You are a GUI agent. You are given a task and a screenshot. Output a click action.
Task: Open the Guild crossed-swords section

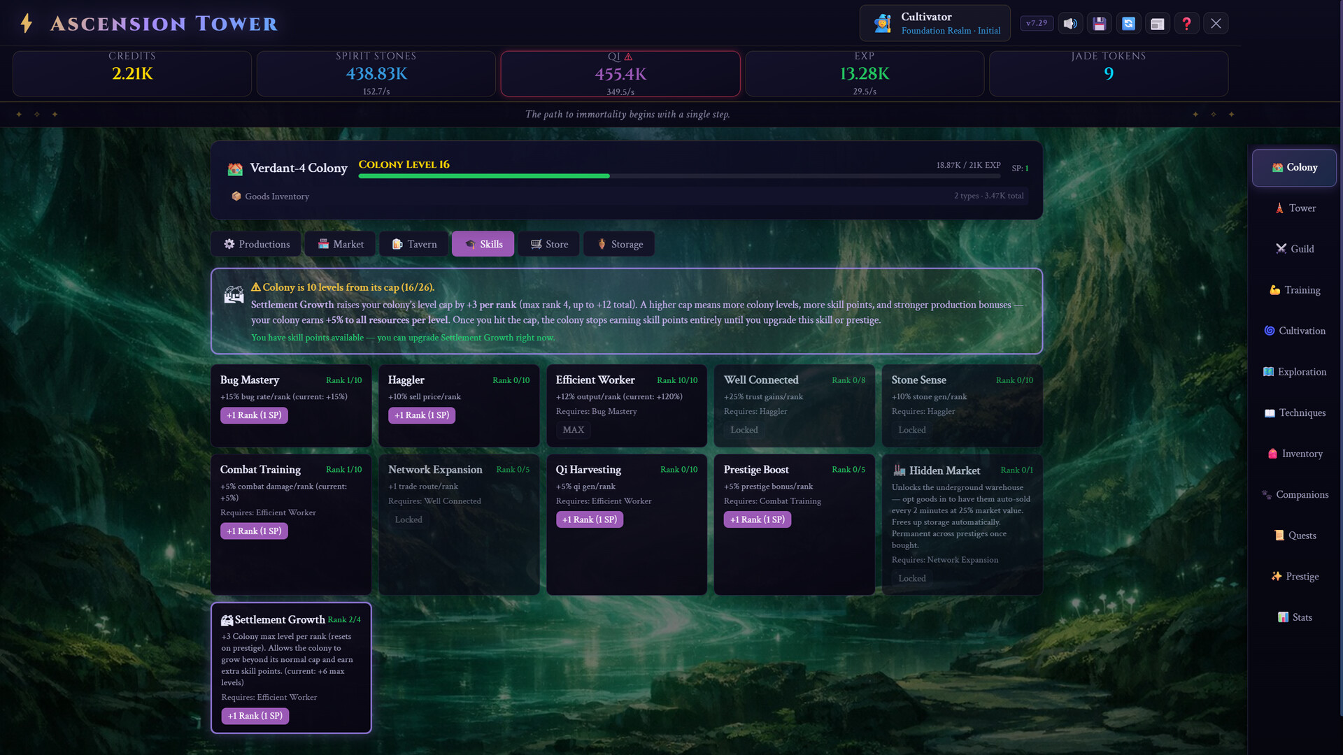(1294, 249)
